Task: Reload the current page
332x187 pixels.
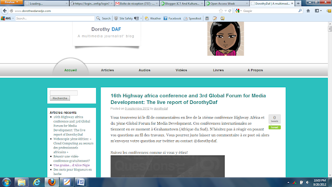Action: (230, 11)
